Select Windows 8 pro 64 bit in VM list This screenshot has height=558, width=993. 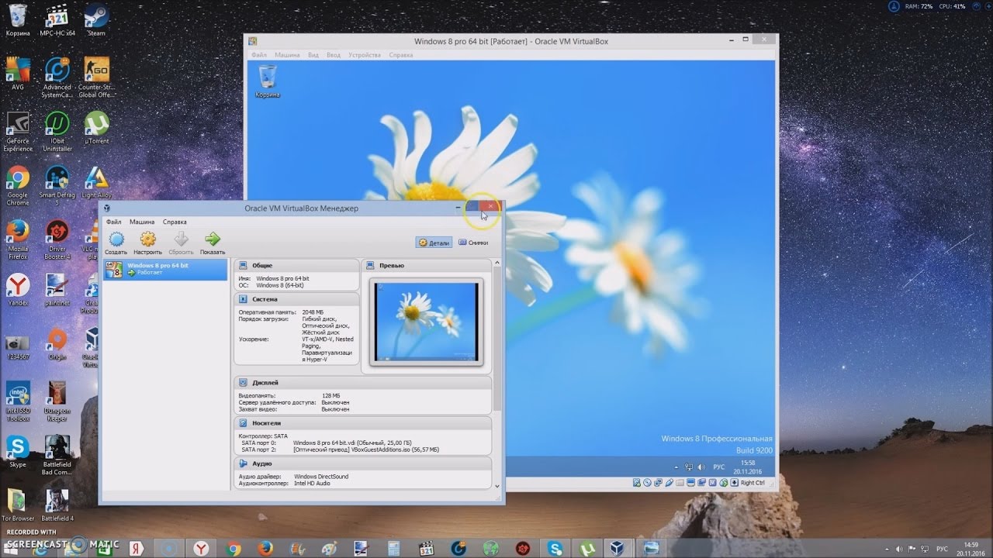point(165,269)
